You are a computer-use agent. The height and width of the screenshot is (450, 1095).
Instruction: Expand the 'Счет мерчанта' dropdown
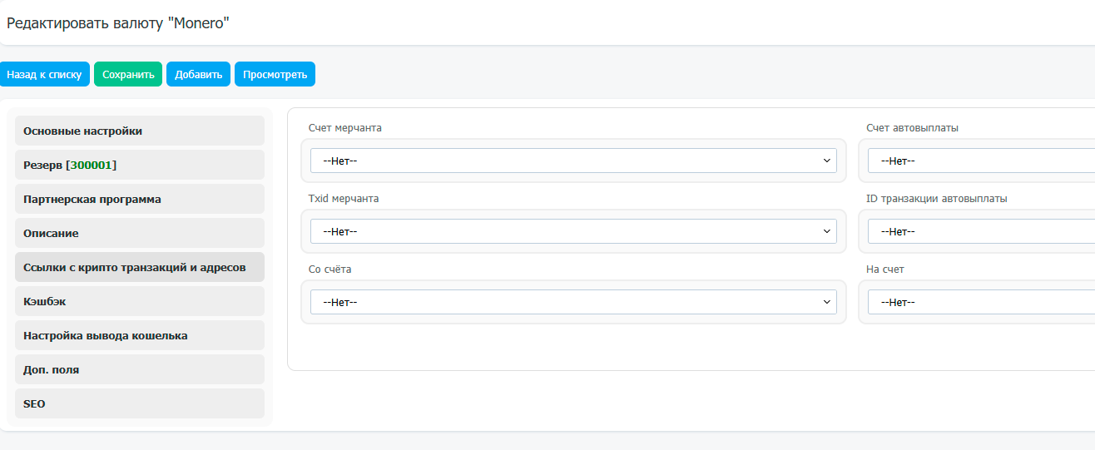pyautogui.click(x=573, y=161)
